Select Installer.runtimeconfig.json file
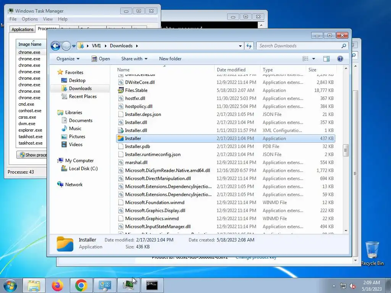Viewport: 391px width, 293px height. (x=153, y=155)
